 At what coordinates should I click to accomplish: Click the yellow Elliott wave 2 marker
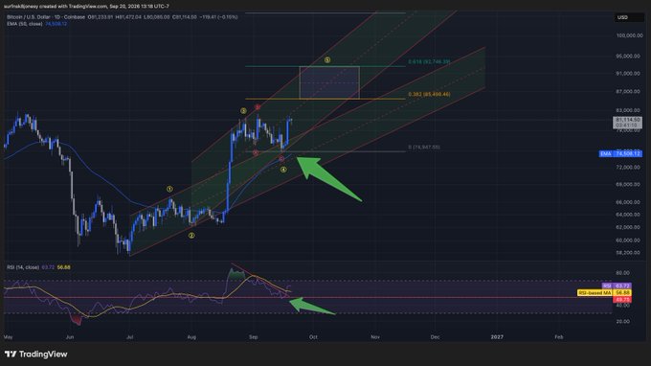point(191,236)
